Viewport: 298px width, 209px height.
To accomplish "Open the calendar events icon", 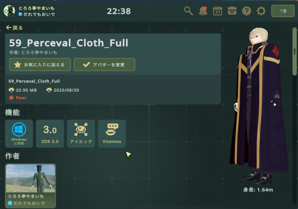I will [x=217, y=11].
